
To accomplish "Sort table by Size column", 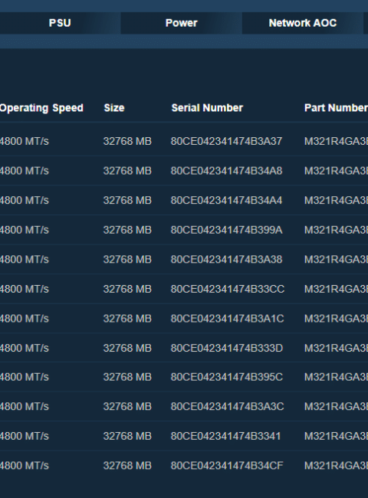I will coord(114,108).
